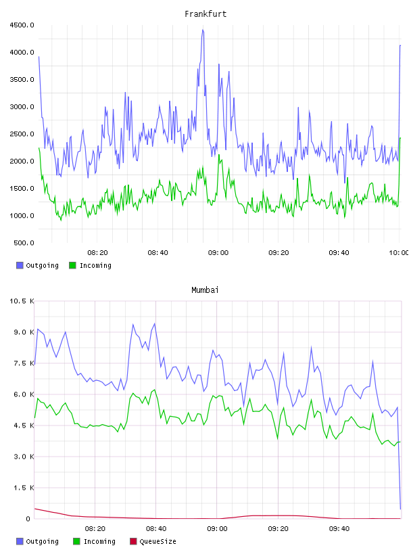The width and height of the screenshot is (411, 552).
Task: Click the 4000.0 y-axis value on Frankfurt chart
Action: point(22,53)
